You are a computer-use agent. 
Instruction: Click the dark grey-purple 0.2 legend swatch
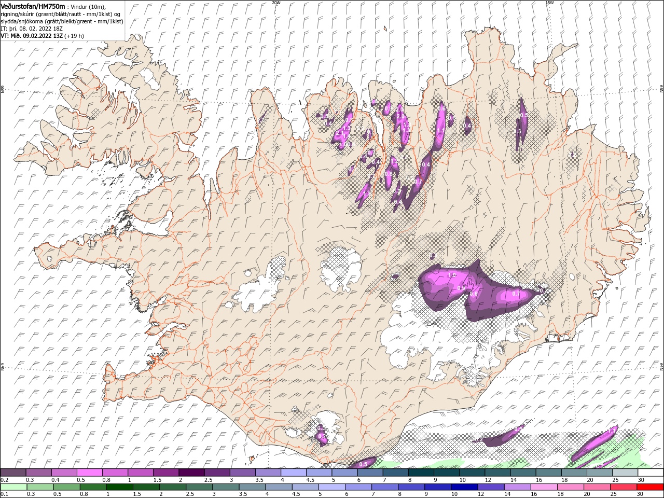[x=13, y=473]
